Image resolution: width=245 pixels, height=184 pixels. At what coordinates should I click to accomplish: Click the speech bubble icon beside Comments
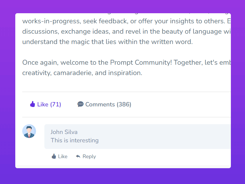[80, 104]
